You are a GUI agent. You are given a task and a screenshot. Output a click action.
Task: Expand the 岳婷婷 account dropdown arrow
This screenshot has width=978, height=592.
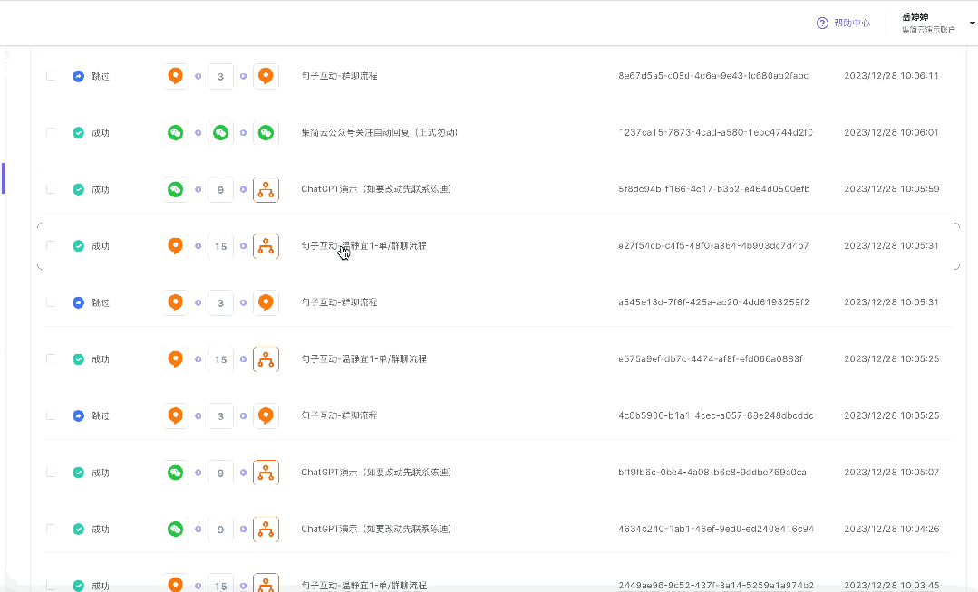pos(972,23)
